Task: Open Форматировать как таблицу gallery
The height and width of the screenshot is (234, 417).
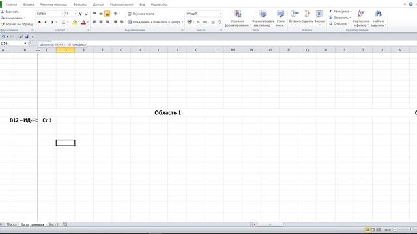Action: 263,18
